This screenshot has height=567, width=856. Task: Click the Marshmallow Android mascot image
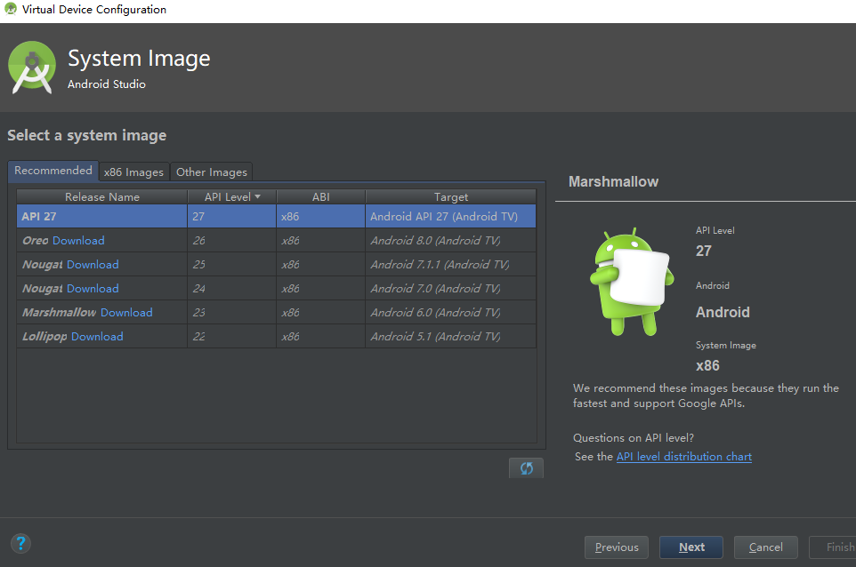(632, 282)
